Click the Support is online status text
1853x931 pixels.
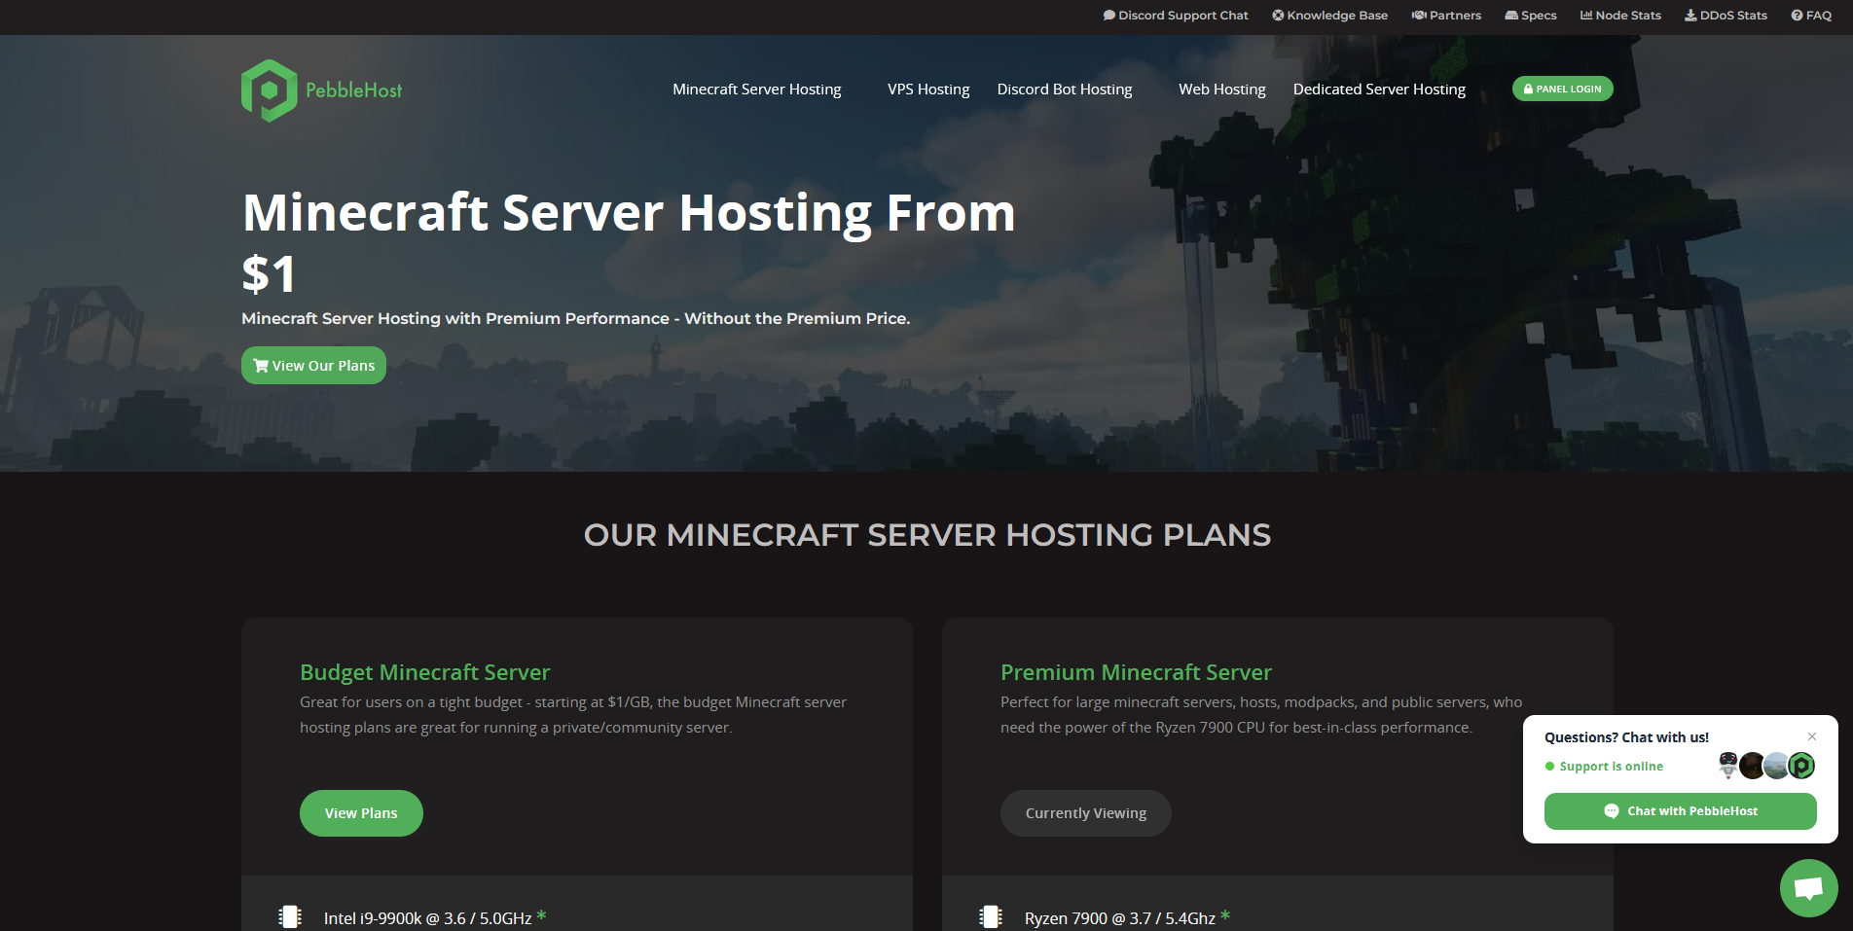coord(1611,767)
